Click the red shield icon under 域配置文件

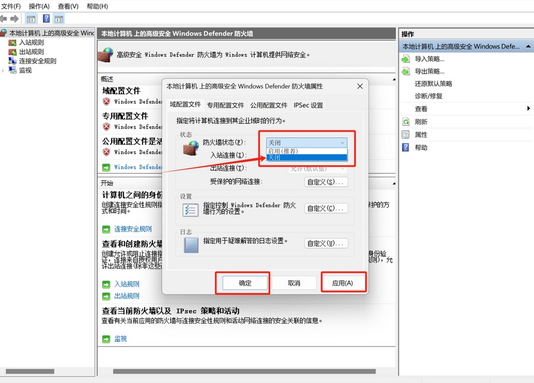107,101
